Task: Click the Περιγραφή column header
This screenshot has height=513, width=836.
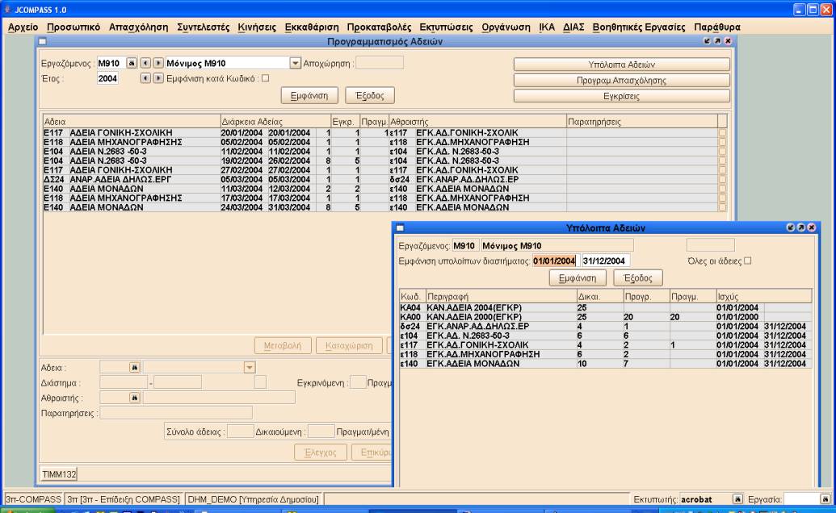Action: [501, 296]
